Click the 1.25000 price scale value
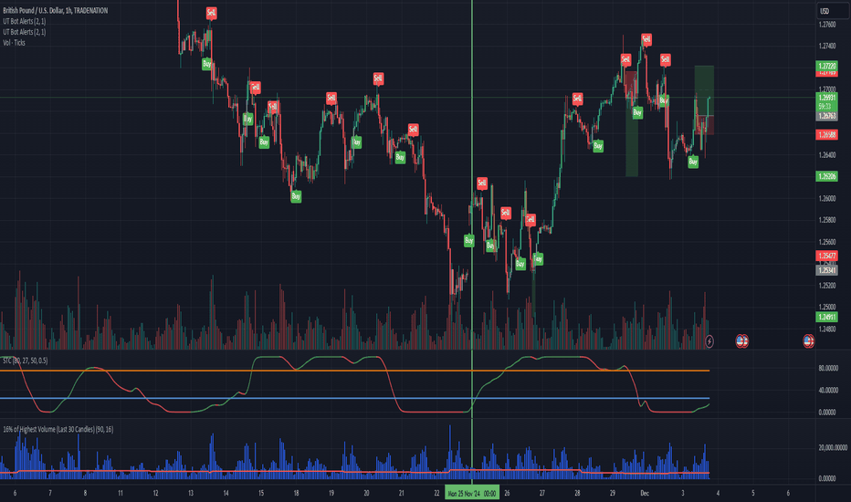Screen dimensions: 851x502 point(827,308)
